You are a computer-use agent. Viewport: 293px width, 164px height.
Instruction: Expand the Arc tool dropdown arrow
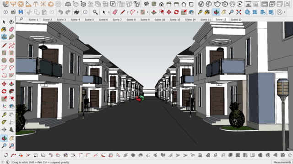pos(137,12)
